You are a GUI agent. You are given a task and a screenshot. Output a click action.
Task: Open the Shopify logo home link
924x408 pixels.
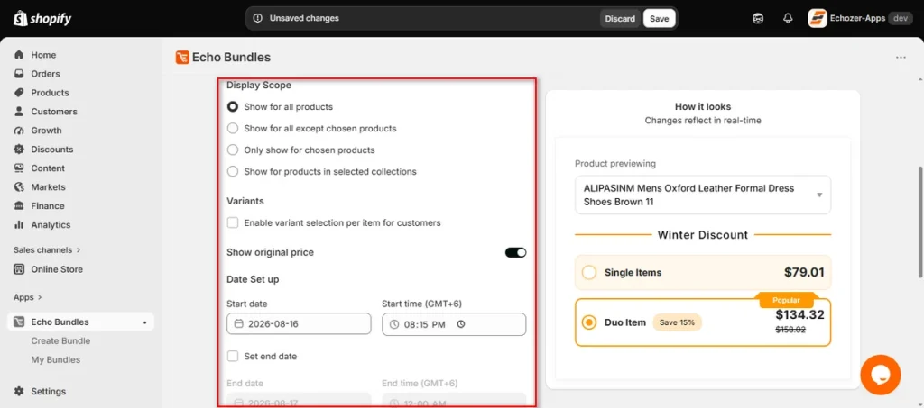42,19
